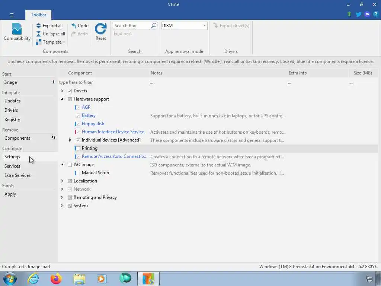Open the Compatibility tool
This screenshot has width=381, height=286.
tap(17, 32)
